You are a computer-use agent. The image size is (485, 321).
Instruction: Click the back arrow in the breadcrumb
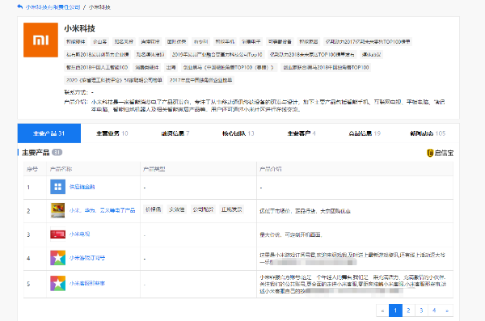point(20,6)
